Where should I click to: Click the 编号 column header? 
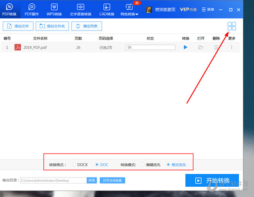7,38
